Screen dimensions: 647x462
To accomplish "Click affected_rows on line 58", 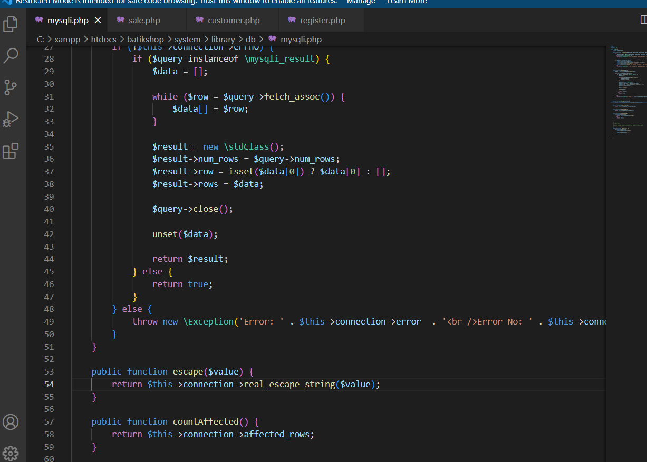I will (277, 434).
